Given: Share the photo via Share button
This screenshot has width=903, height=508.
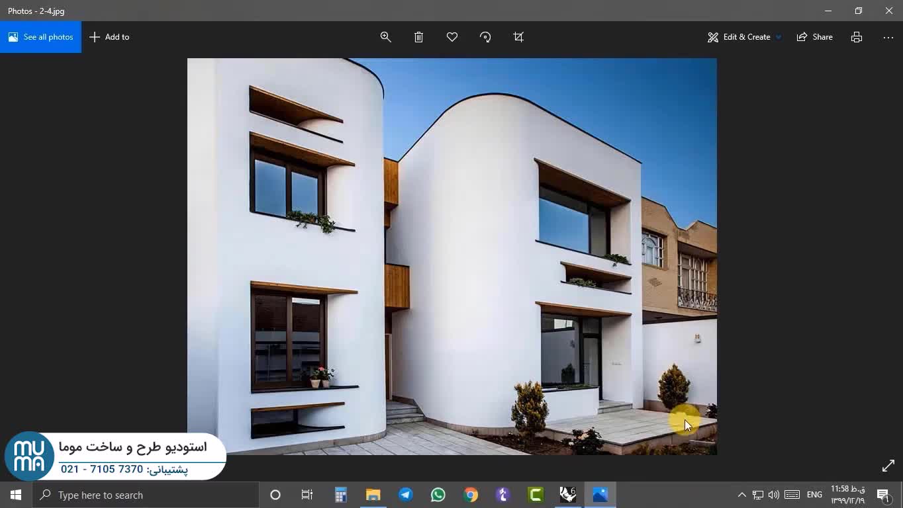Looking at the screenshot, I should click(815, 37).
